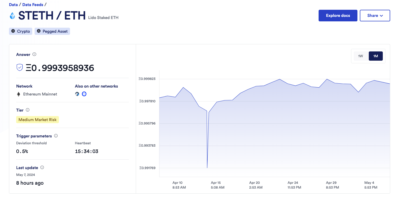This screenshot has height=206, width=410.
Task: Click the Crypto category tag
Action: coord(21,31)
